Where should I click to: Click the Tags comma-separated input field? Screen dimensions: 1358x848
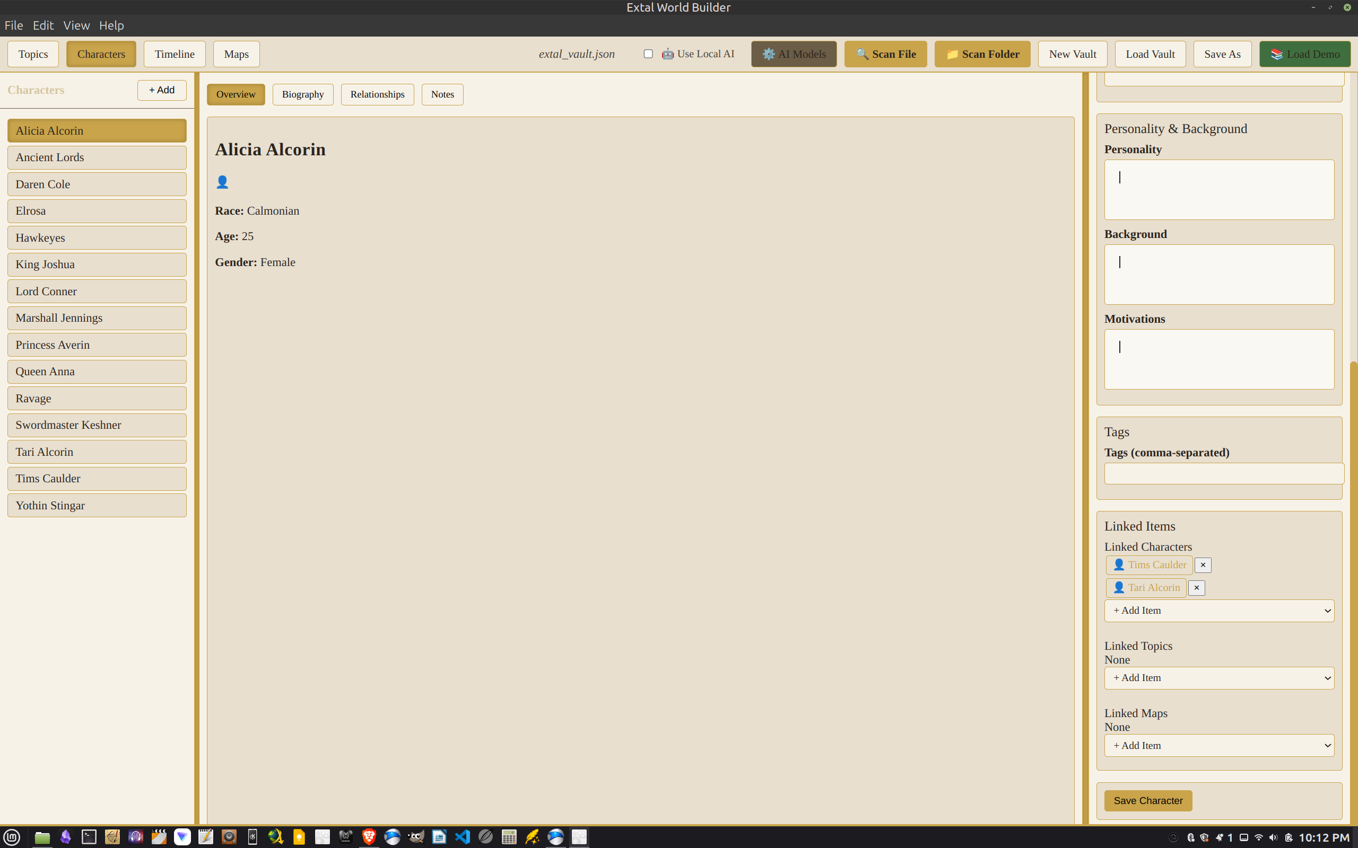coord(1223,473)
